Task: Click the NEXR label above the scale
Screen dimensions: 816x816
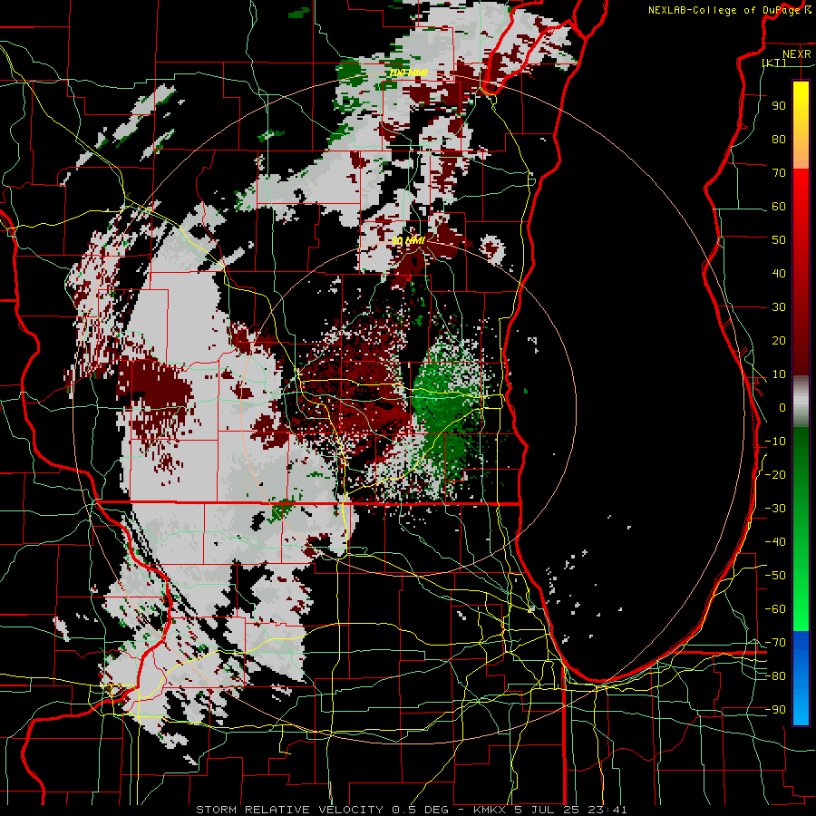Action: tap(797, 54)
